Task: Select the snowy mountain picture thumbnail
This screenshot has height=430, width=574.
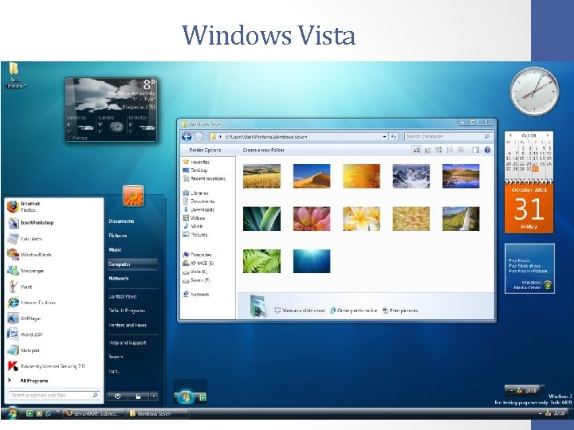Action: 411,176
